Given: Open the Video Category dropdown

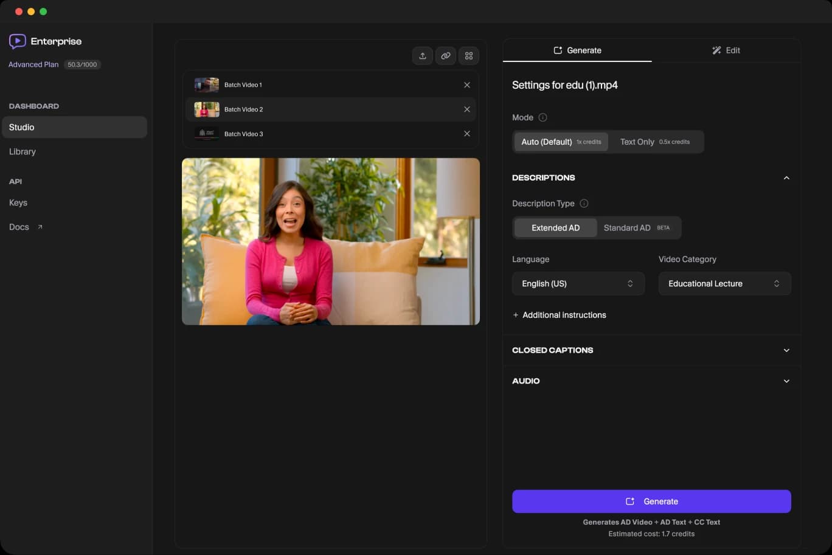Looking at the screenshot, I should tap(724, 283).
